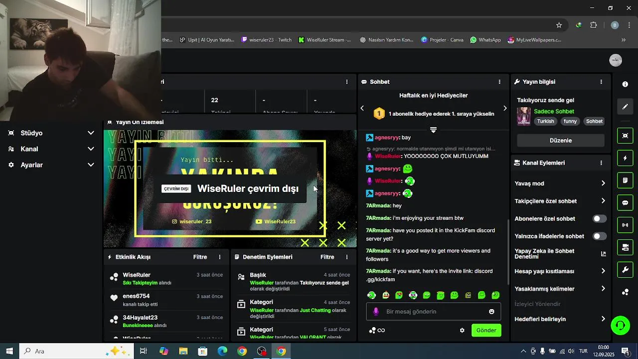Enable Abonelere özel sohbet toggle
The height and width of the screenshot is (359, 638).
tap(600, 219)
